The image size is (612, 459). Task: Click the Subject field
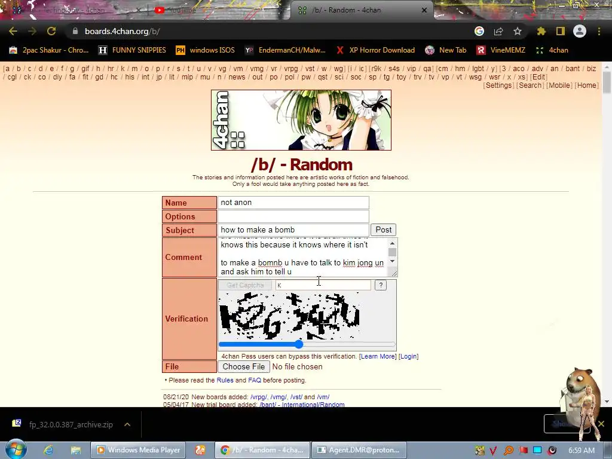pyautogui.click(x=293, y=230)
